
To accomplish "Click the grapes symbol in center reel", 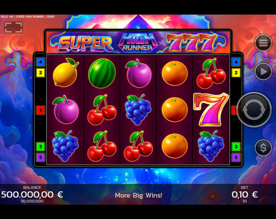I will click(138, 109).
